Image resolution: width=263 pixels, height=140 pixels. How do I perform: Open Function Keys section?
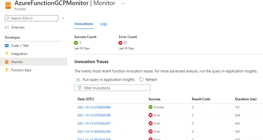click(x=21, y=70)
